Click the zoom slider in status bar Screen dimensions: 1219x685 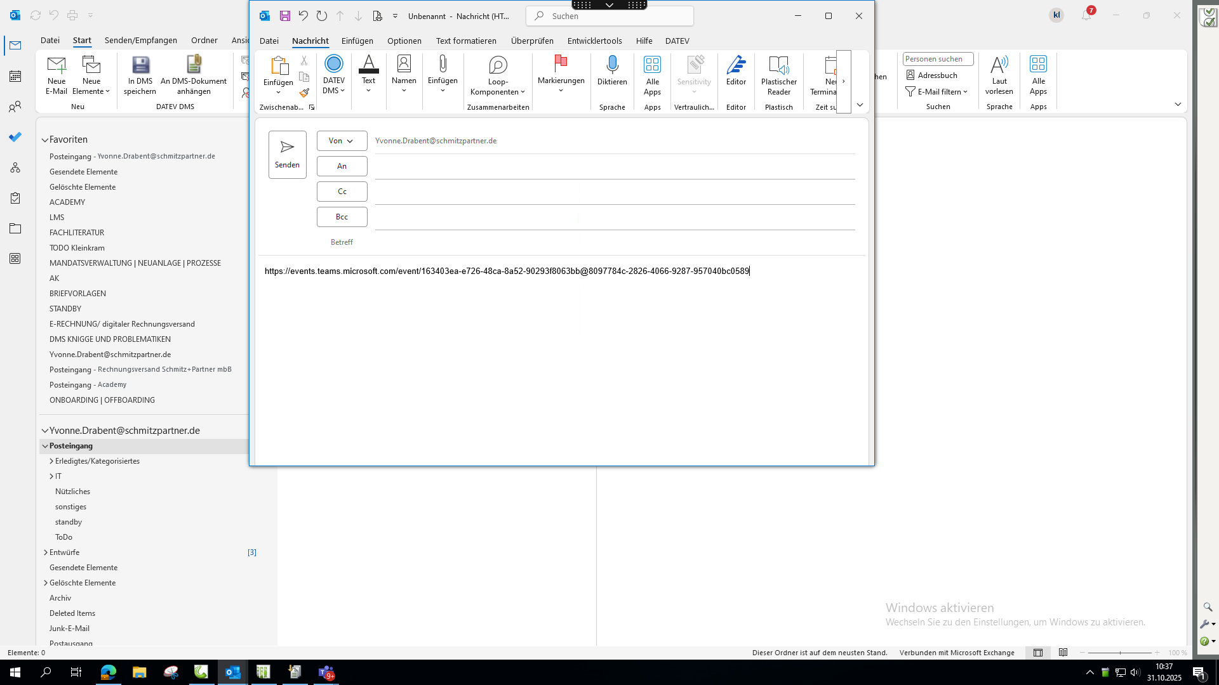[x=1119, y=653]
